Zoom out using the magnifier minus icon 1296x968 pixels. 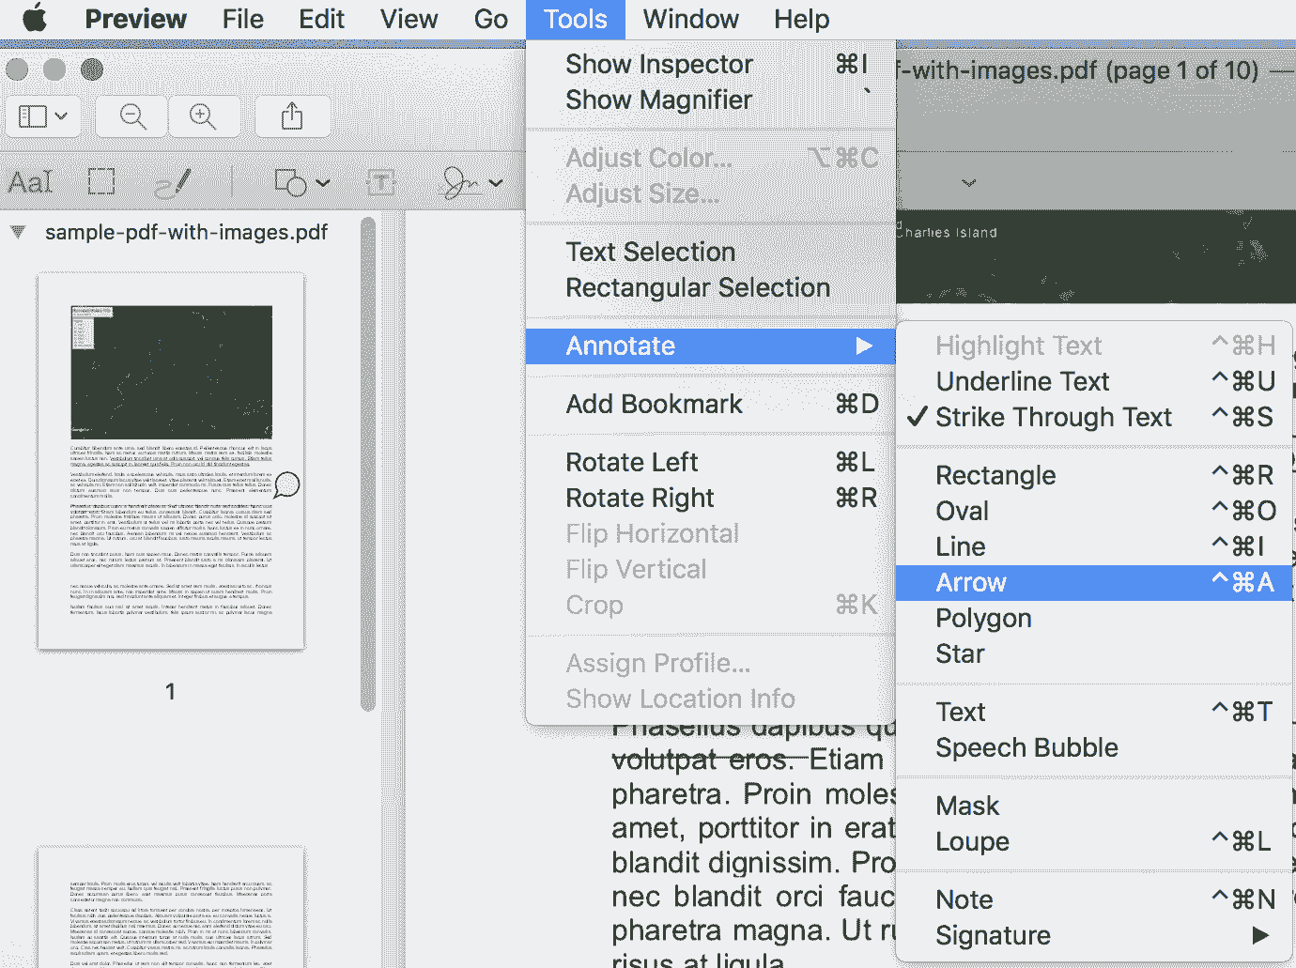pyautogui.click(x=131, y=115)
